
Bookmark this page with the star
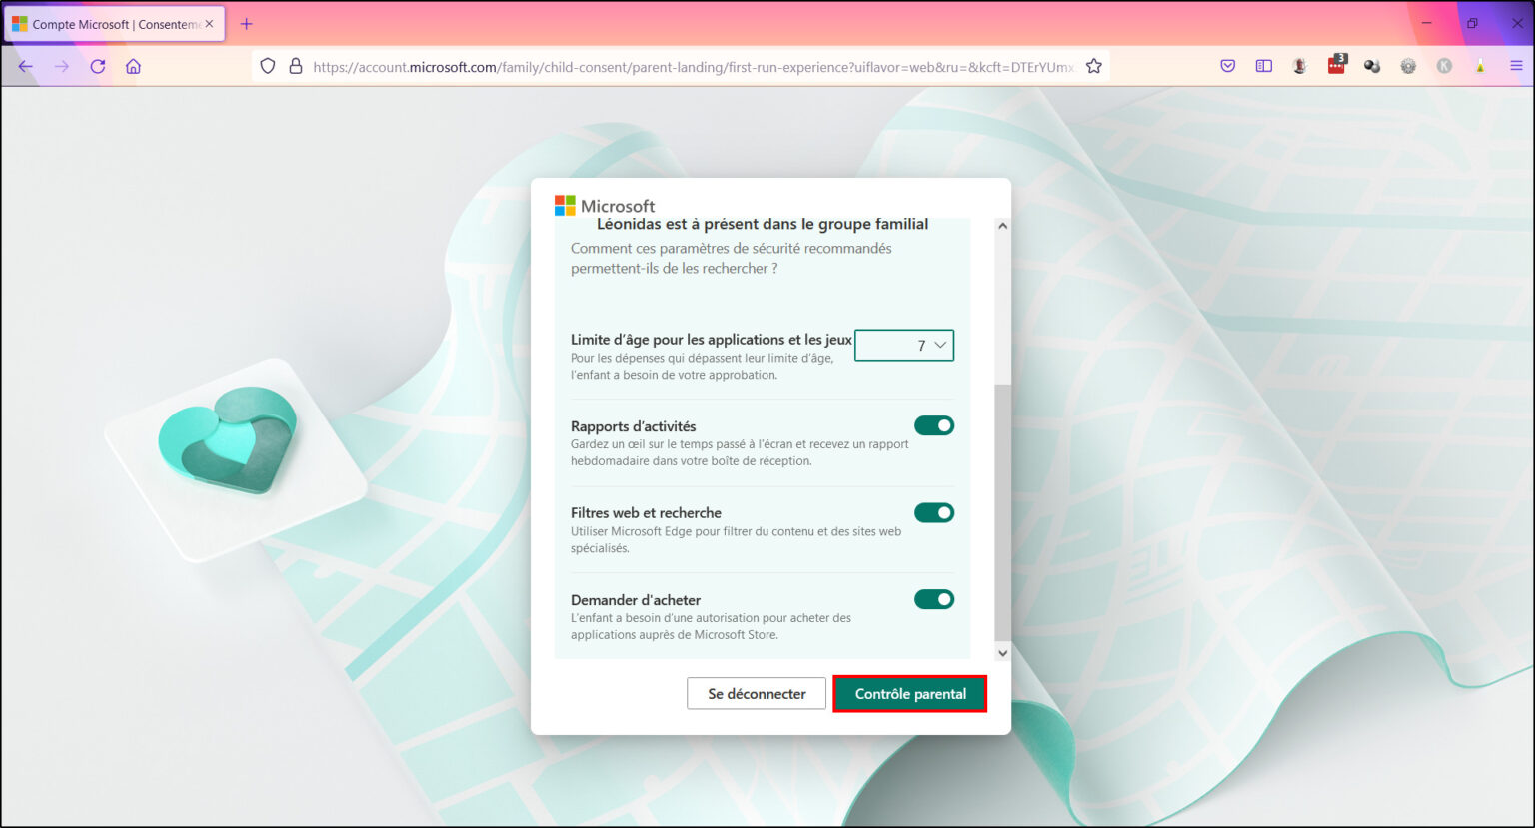pos(1094,66)
